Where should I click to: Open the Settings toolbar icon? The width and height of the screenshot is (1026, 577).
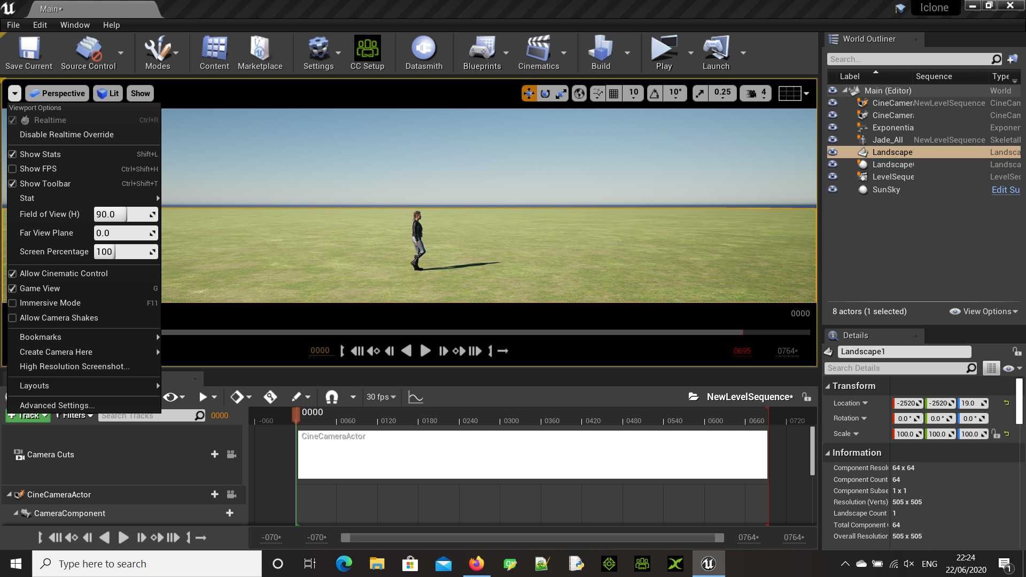pyautogui.click(x=318, y=53)
